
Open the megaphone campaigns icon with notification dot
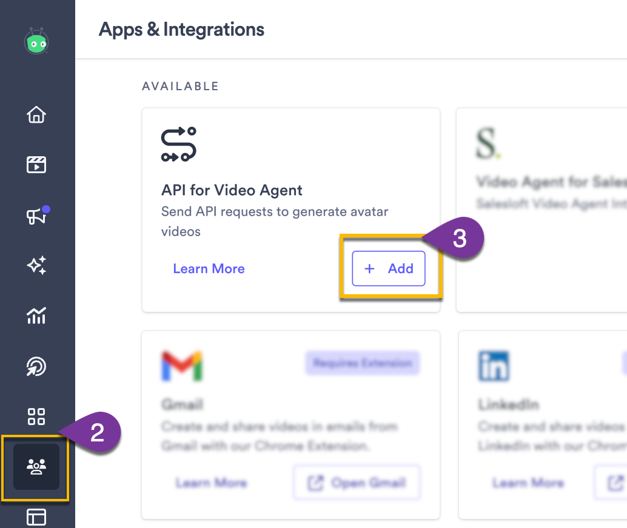click(x=36, y=215)
